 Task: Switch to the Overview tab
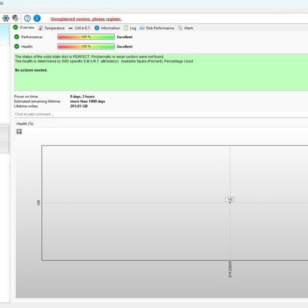pos(24,28)
